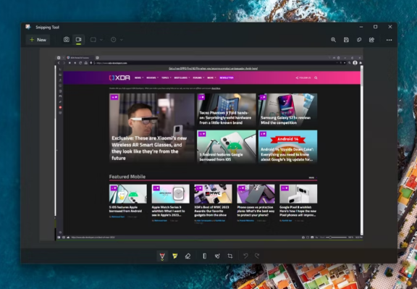Click the captured webpage's vertical scrollbar

[362, 151]
